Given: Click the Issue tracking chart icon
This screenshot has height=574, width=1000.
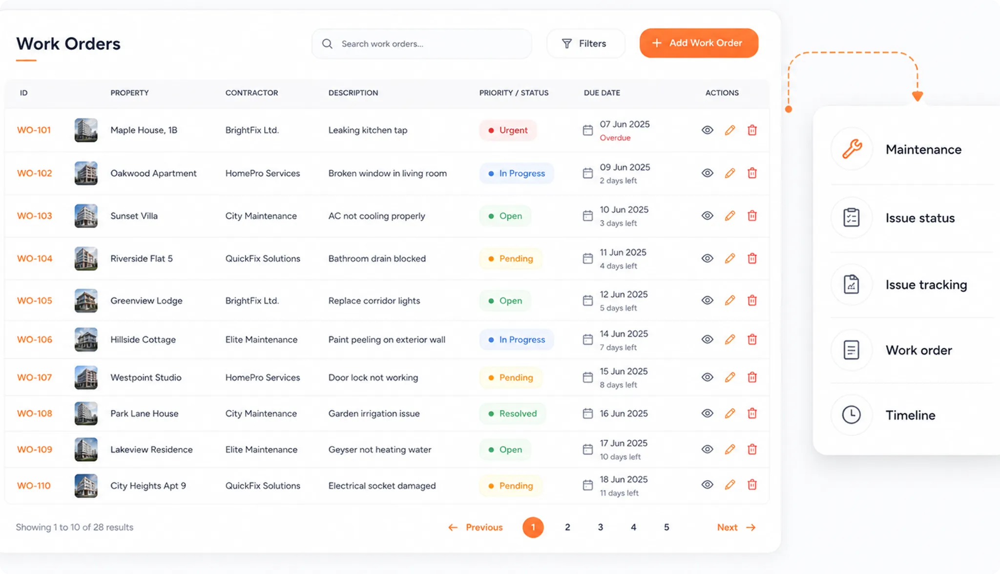Looking at the screenshot, I should [852, 284].
